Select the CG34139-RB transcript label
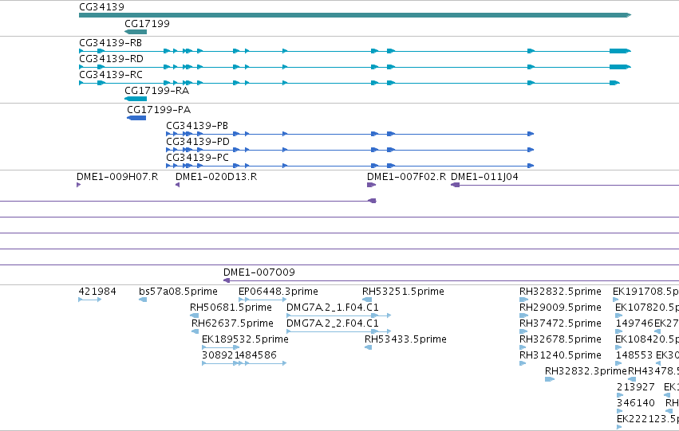The height and width of the screenshot is (431, 679). pyautogui.click(x=110, y=43)
